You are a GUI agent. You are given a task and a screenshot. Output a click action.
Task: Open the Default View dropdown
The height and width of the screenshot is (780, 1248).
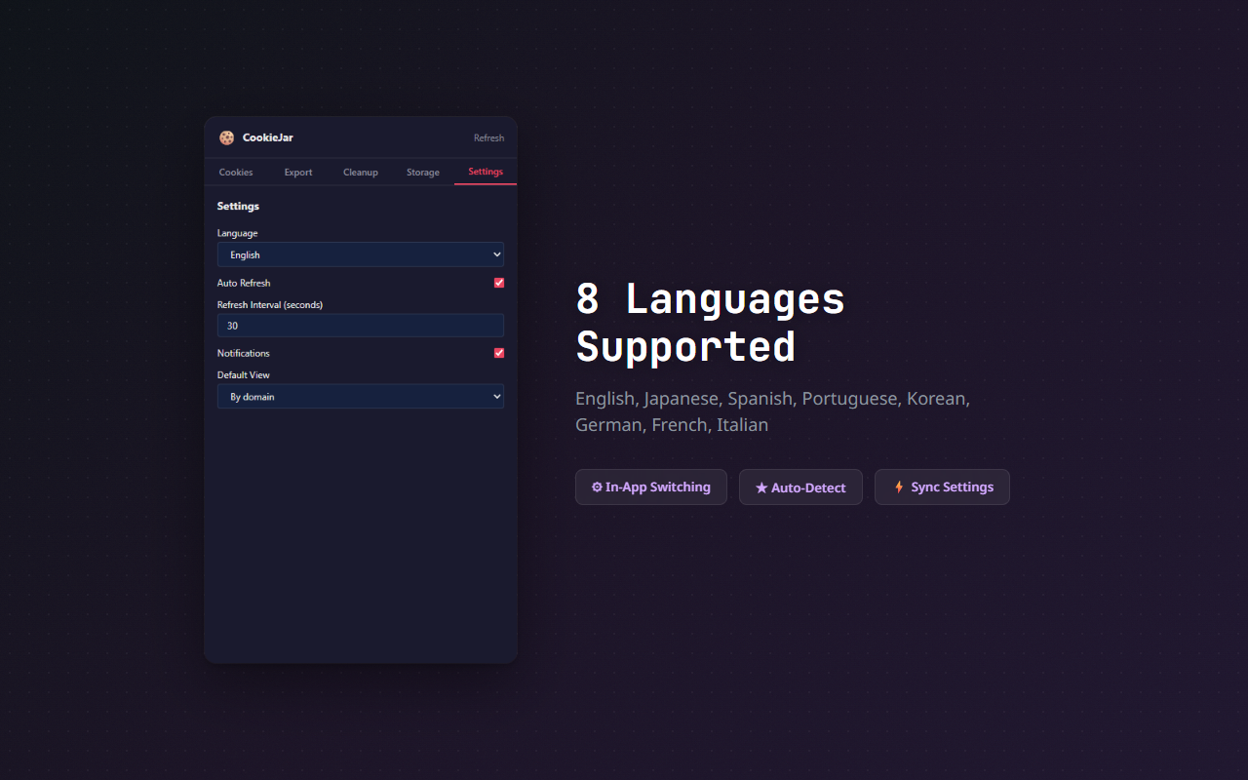(361, 397)
